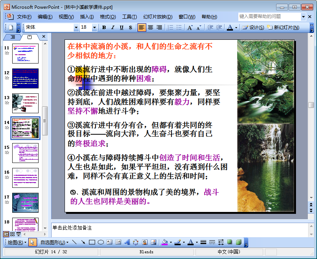Apply Line Color brush swatch

pyautogui.click(x=178, y=242)
